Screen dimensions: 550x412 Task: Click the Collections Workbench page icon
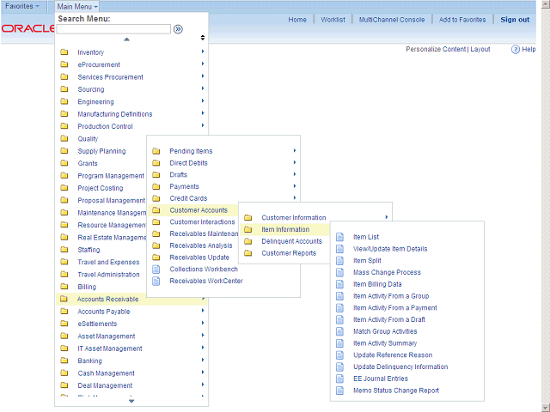tap(156, 269)
